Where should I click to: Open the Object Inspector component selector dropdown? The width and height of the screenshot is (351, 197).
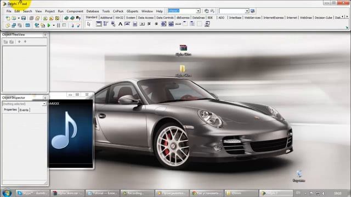pos(44,104)
